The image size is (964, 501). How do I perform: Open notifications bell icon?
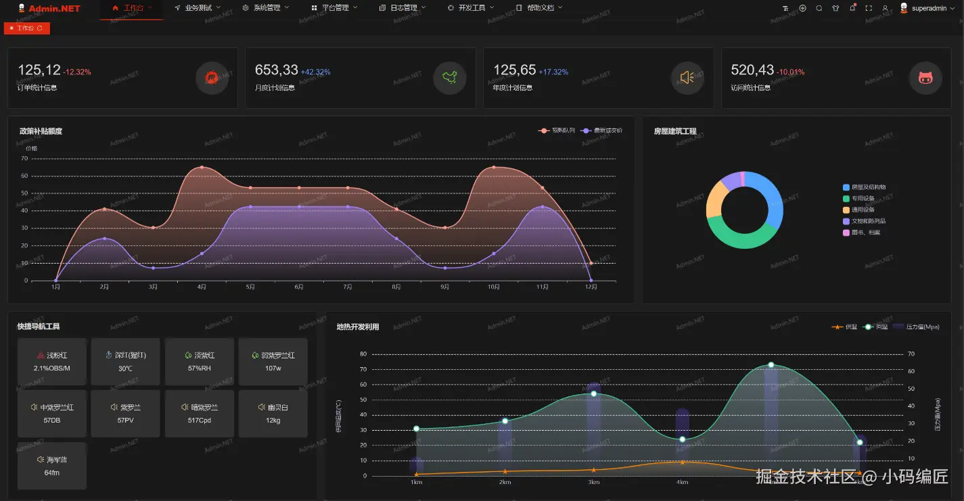[852, 8]
